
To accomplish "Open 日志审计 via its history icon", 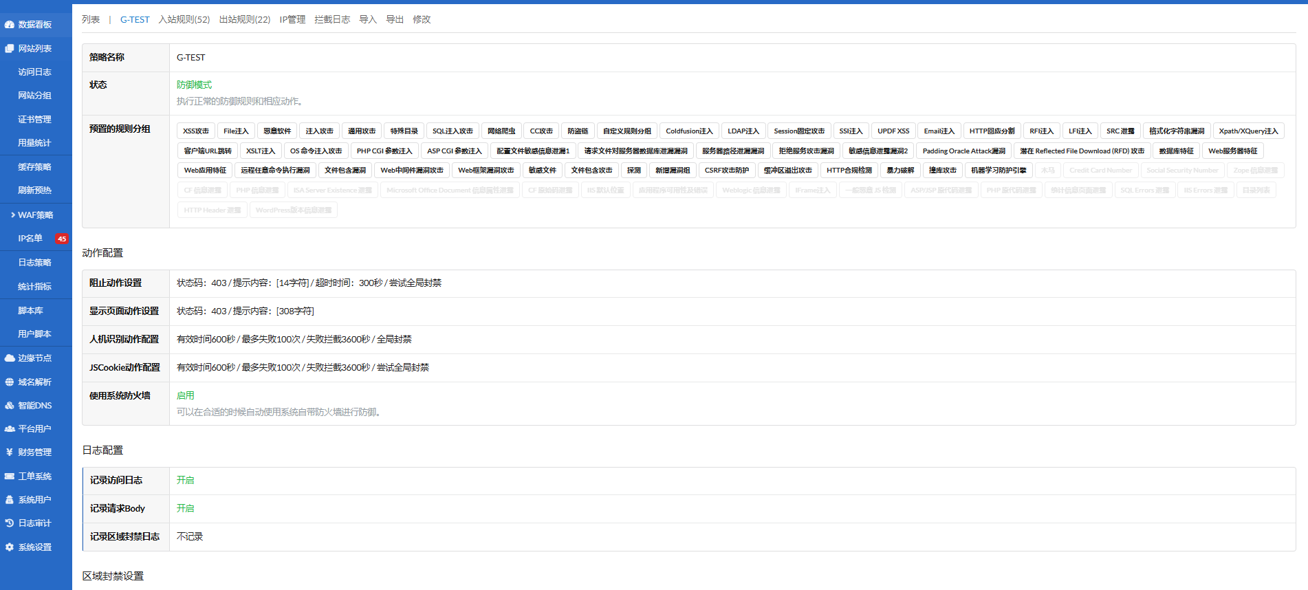I will tap(10, 523).
